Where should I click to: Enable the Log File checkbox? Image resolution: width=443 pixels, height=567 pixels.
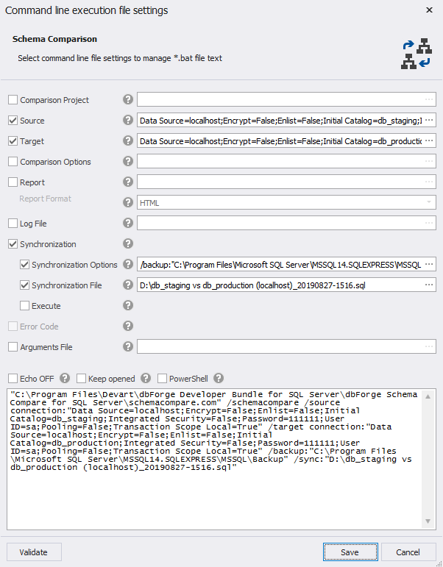click(x=13, y=224)
